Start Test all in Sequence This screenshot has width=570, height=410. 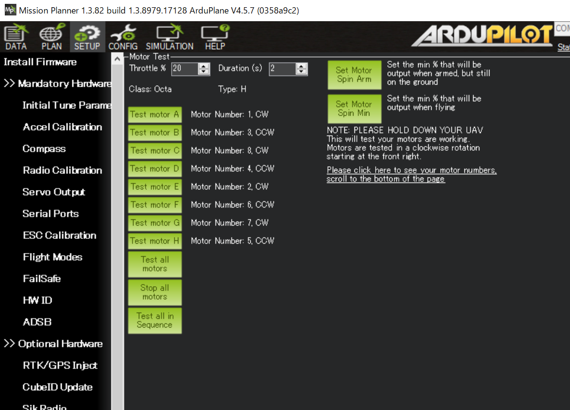[x=154, y=320]
